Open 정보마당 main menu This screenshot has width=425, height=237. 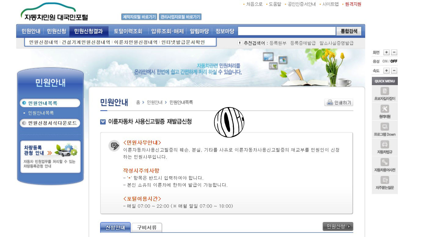225,31
